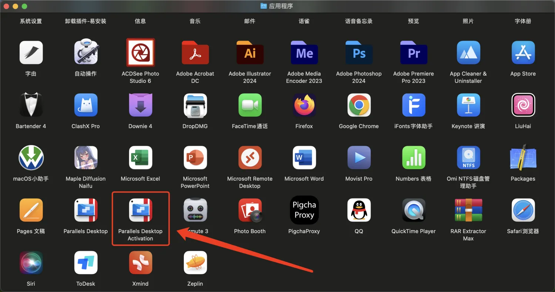Viewport: 555px width, 292px height.
Task: Launch 自动操作 (Automator) robot icon
Action: (x=86, y=53)
